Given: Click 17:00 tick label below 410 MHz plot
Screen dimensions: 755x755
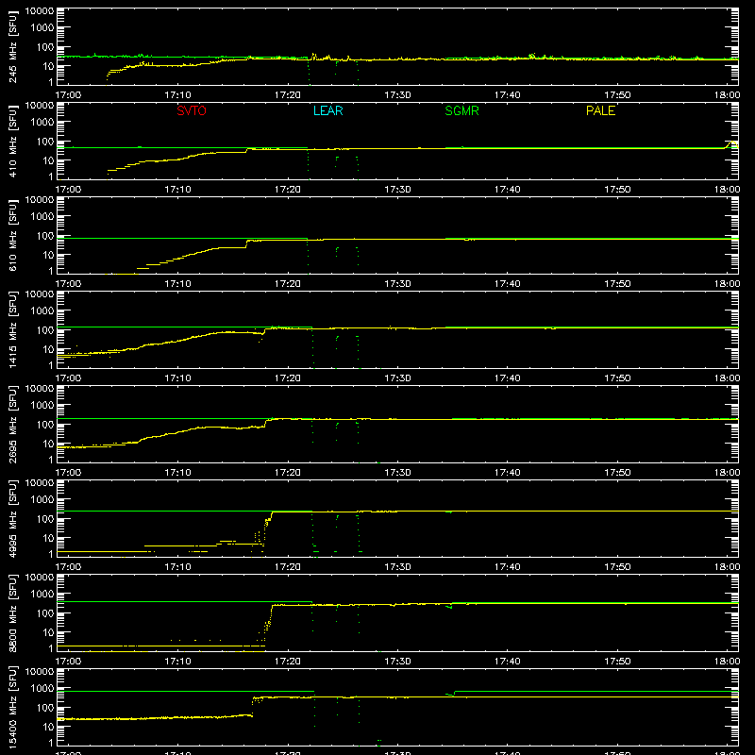Looking at the screenshot, I should pos(68,190).
